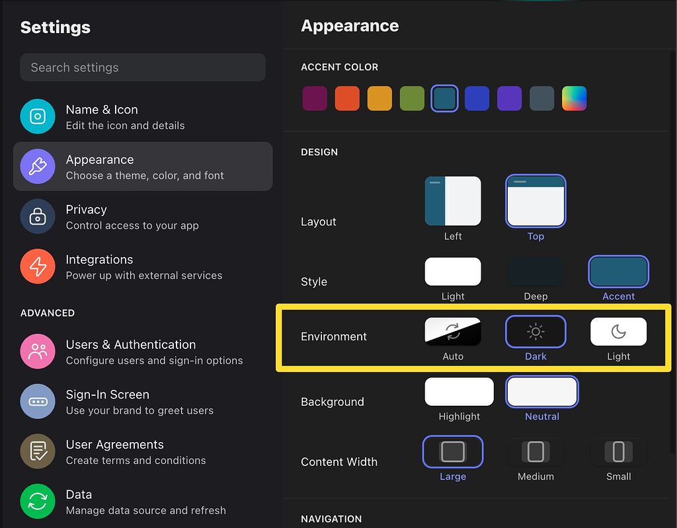This screenshot has width=677, height=528.
Task: Open User Agreements via the document icon
Action: coord(38,451)
